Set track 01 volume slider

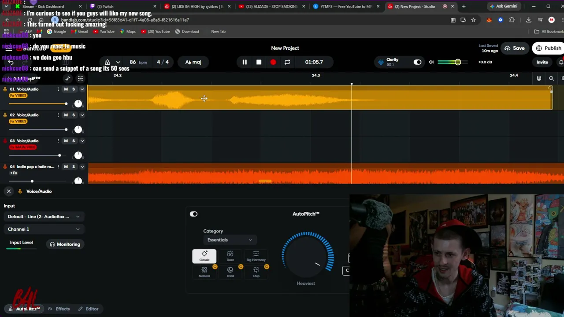(x=66, y=104)
